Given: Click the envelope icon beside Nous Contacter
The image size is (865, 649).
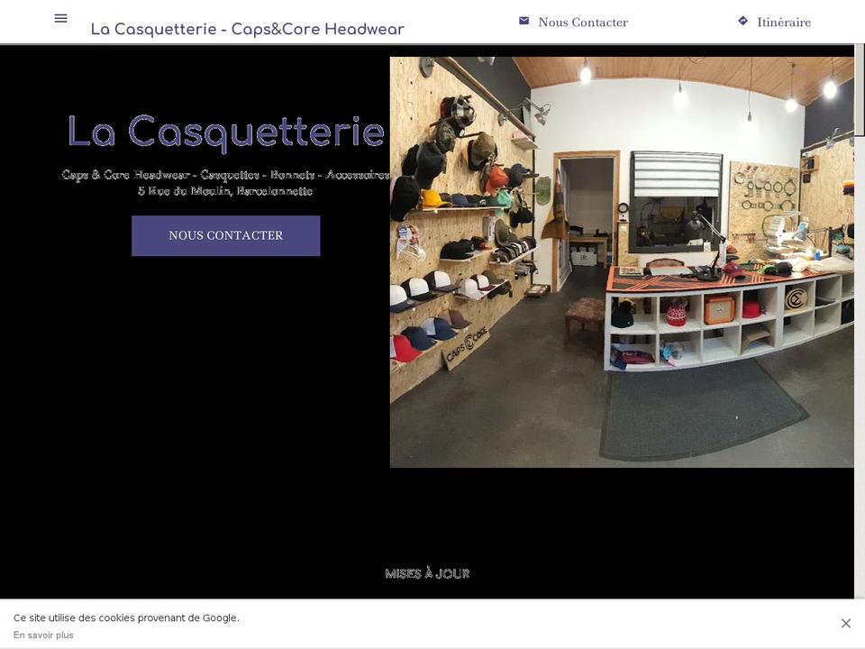Looking at the screenshot, I should click(x=524, y=21).
